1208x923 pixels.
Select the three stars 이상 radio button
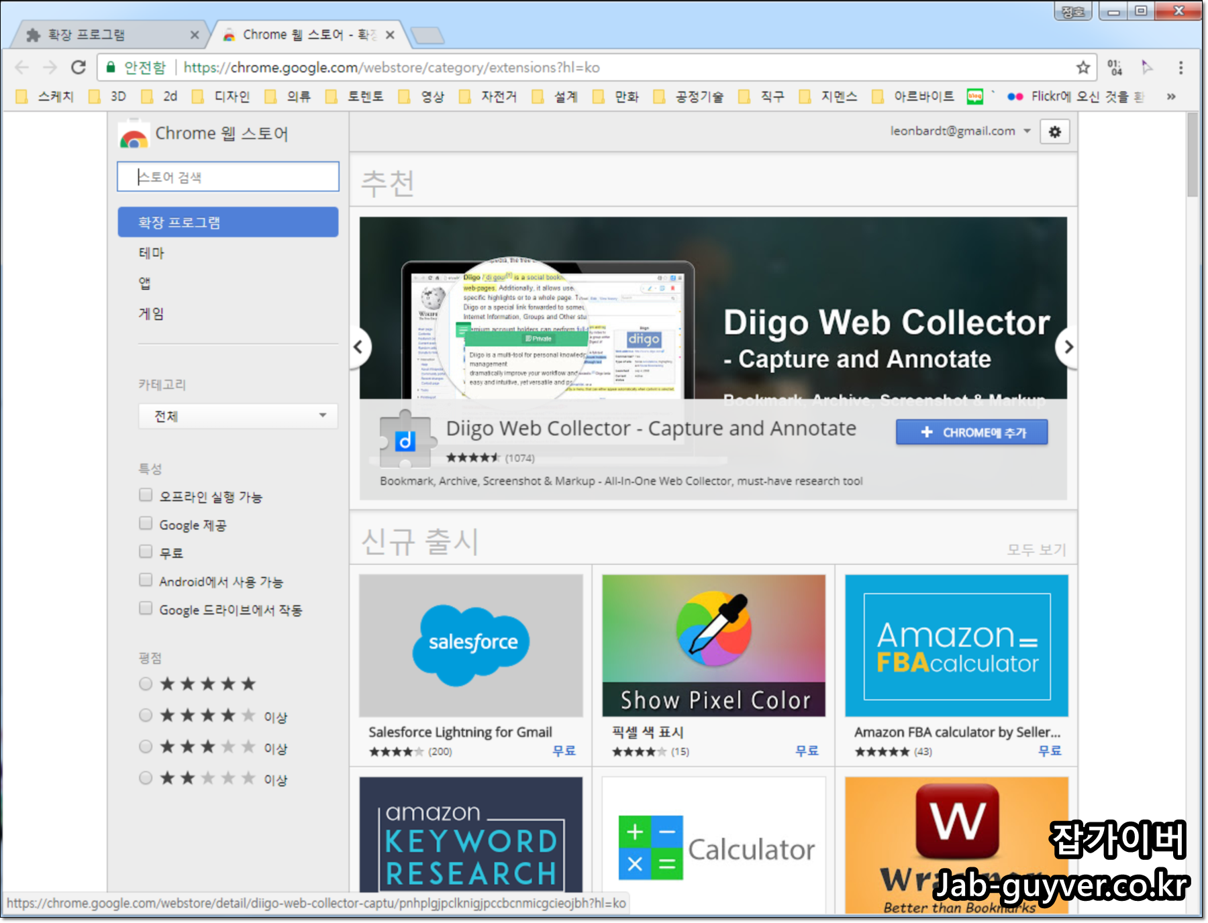point(146,747)
